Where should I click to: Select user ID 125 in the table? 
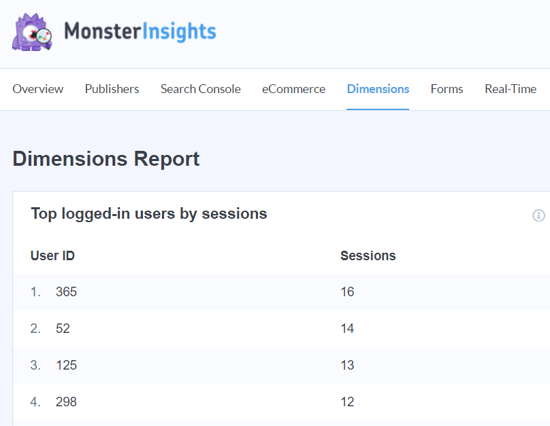click(x=66, y=365)
